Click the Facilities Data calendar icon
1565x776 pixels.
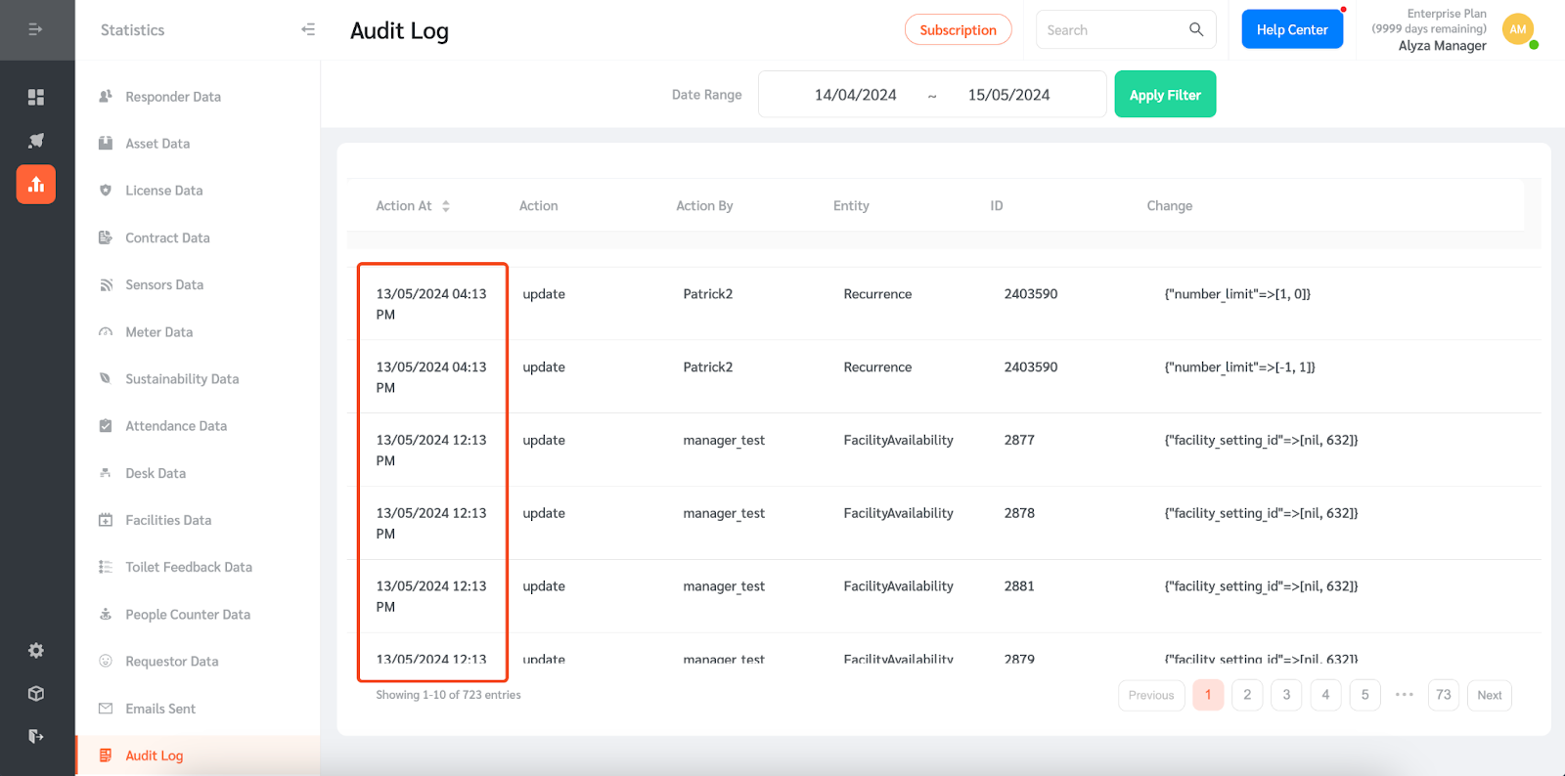[x=106, y=520]
